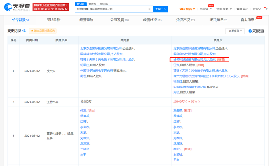Switch to the 知识产权 tab
The width and height of the screenshot is (269, 166).
point(185,20)
